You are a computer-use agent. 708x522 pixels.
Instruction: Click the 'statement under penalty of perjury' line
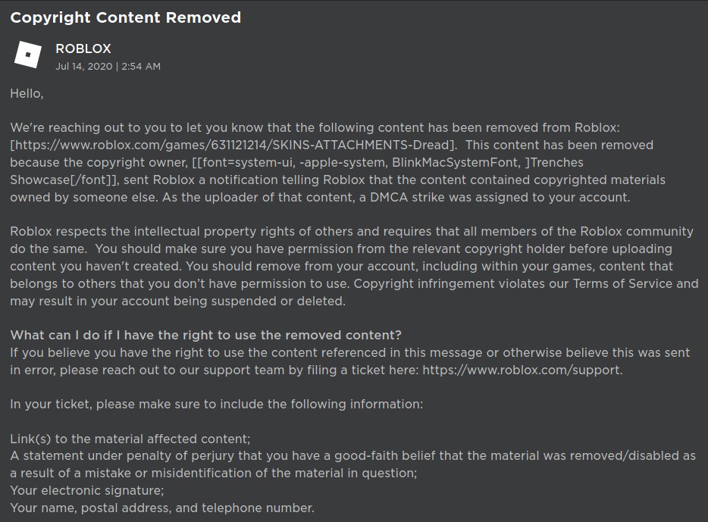point(352,455)
